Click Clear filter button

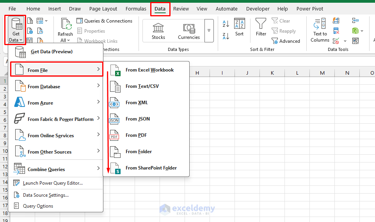tap(281, 21)
